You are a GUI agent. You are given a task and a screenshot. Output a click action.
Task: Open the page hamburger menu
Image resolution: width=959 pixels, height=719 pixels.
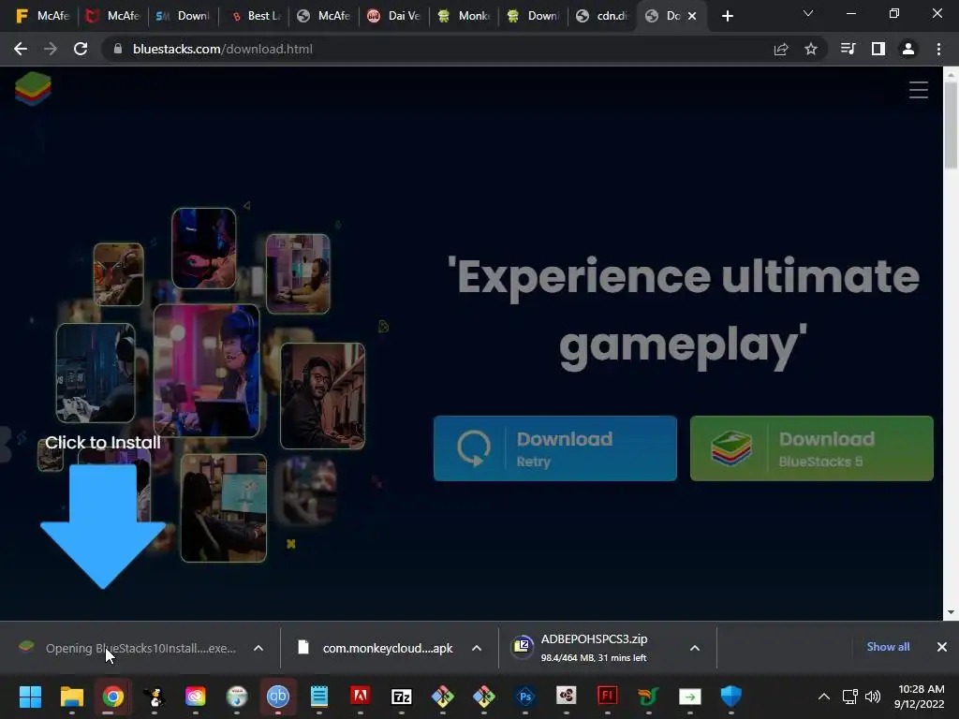pyautogui.click(x=918, y=90)
